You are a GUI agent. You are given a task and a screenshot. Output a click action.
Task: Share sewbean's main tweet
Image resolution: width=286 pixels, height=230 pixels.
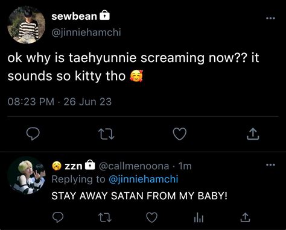(x=253, y=134)
